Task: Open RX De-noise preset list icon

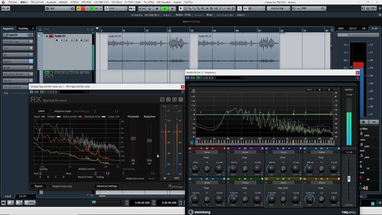Action: [162, 99]
